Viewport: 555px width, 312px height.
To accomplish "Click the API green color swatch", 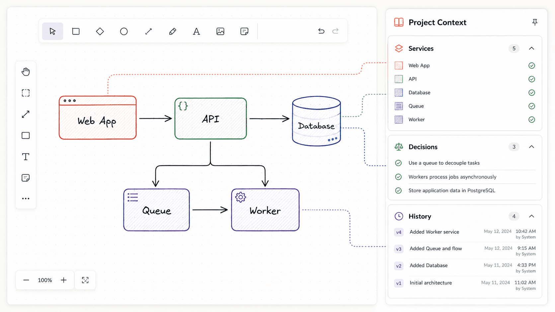I will [399, 79].
